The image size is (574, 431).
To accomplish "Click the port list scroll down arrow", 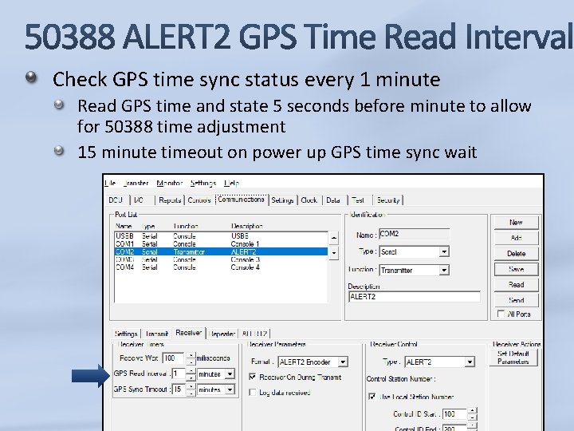I will coord(333,253).
